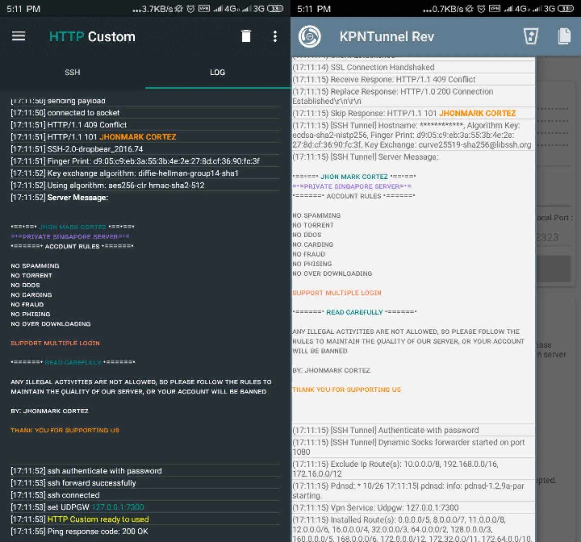
Task: Switch to the SSH tab
Action: tap(73, 72)
